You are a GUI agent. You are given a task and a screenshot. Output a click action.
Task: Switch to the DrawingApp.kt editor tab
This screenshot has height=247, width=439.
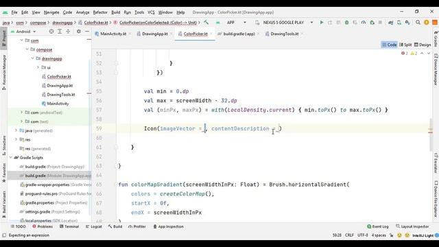click(x=154, y=34)
